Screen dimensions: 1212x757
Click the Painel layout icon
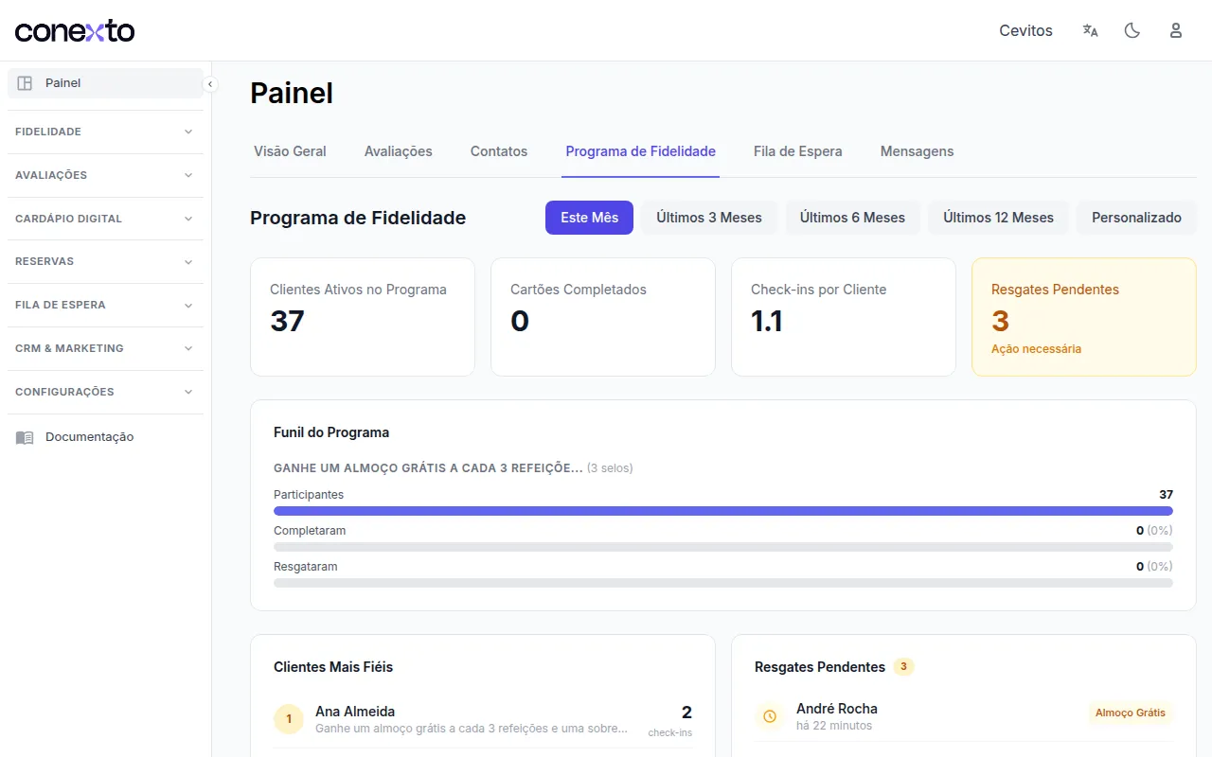pos(26,83)
